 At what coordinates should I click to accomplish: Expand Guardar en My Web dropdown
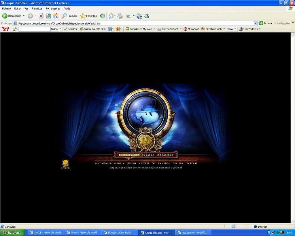click(154, 29)
